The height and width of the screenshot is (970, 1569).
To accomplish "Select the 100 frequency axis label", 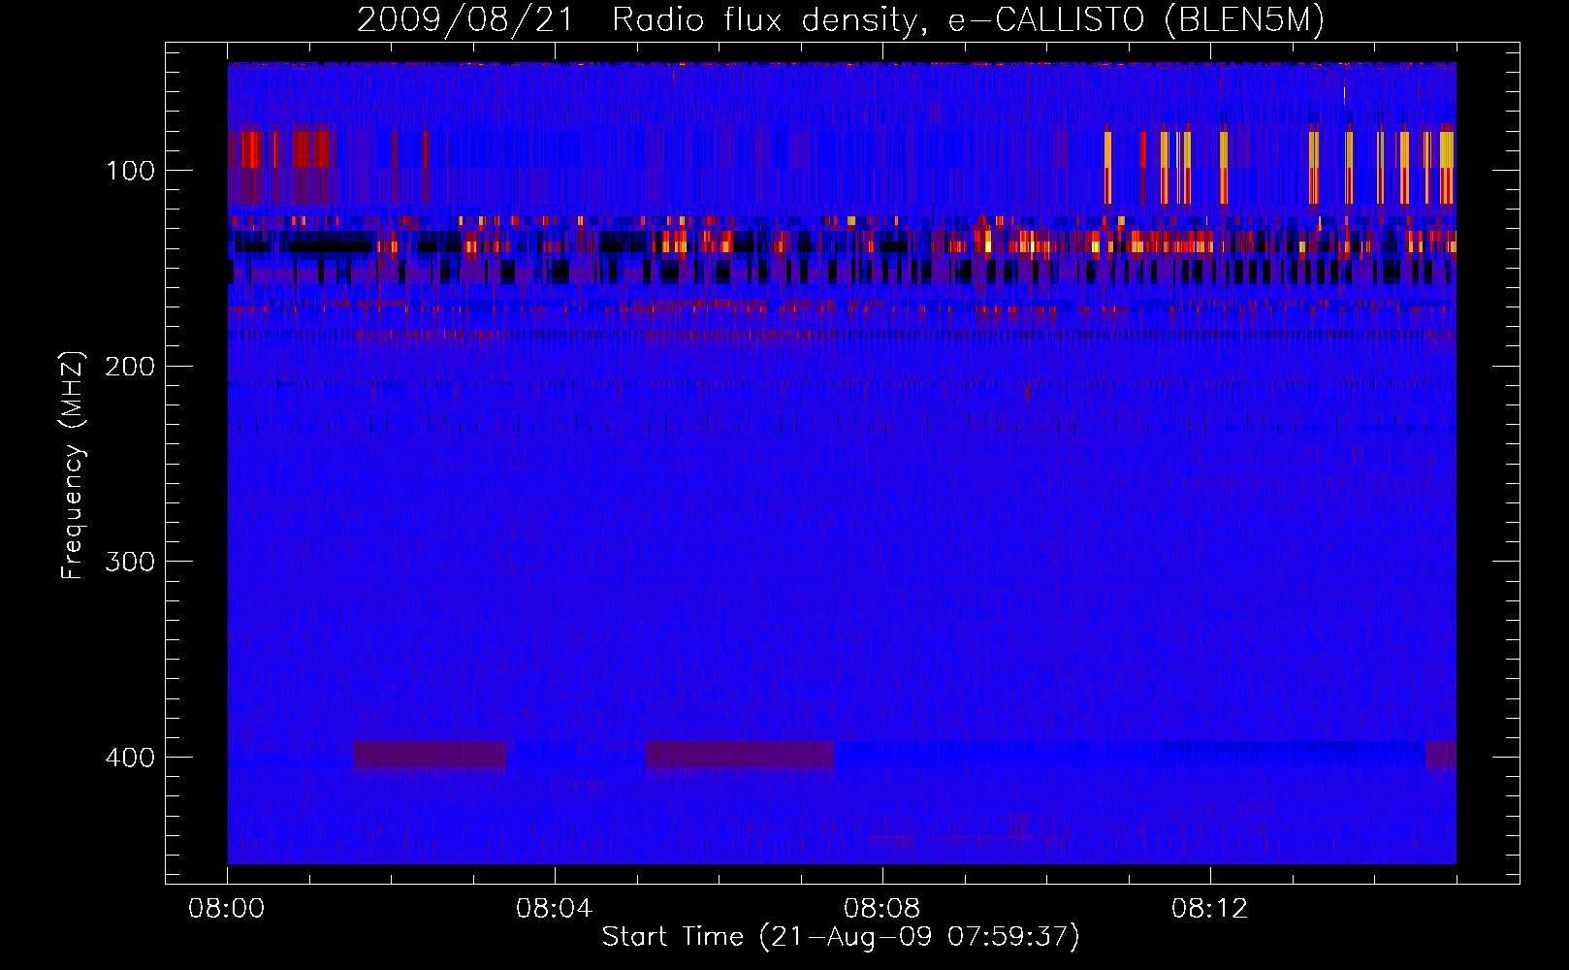I will [x=130, y=172].
